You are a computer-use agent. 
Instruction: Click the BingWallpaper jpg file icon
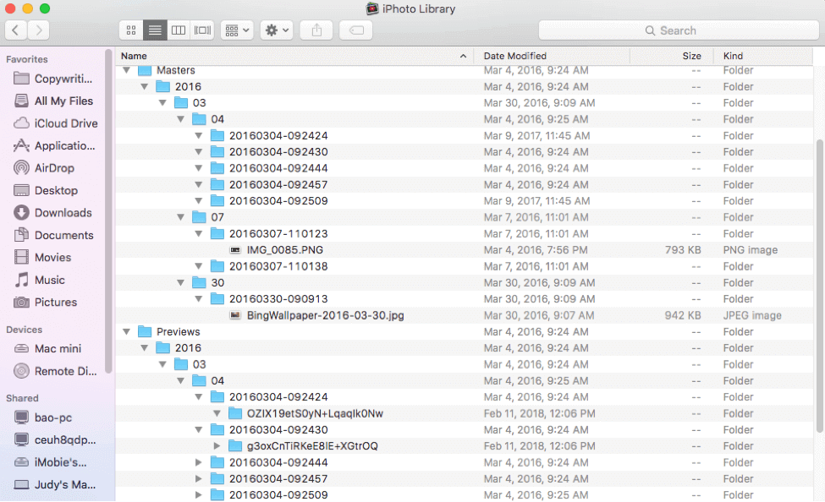235,315
